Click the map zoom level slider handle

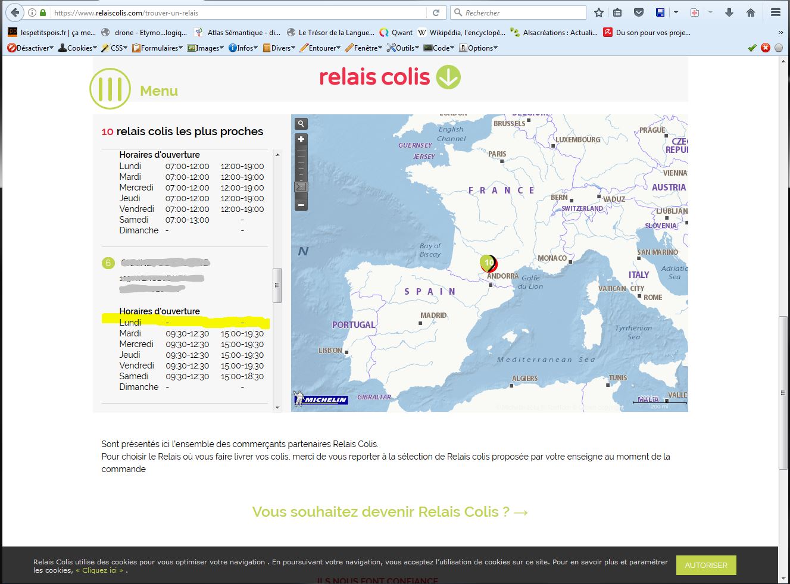(x=301, y=187)
